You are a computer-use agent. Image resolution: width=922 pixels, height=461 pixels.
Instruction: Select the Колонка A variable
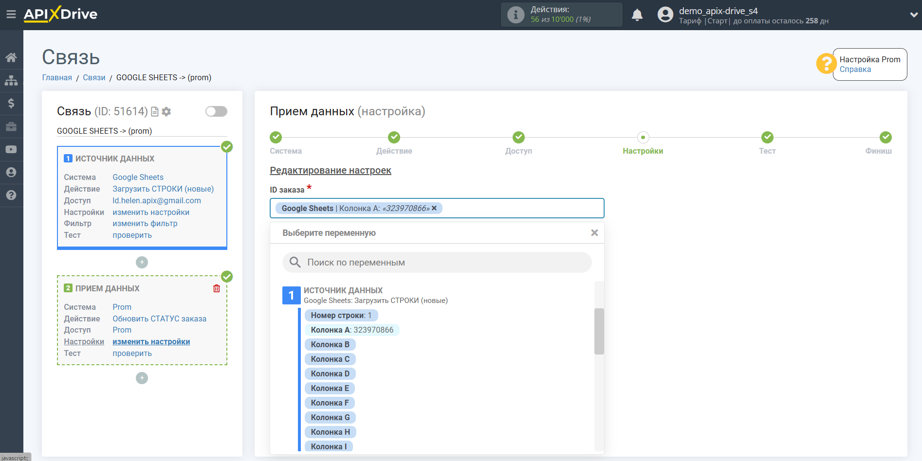(352, 330)
